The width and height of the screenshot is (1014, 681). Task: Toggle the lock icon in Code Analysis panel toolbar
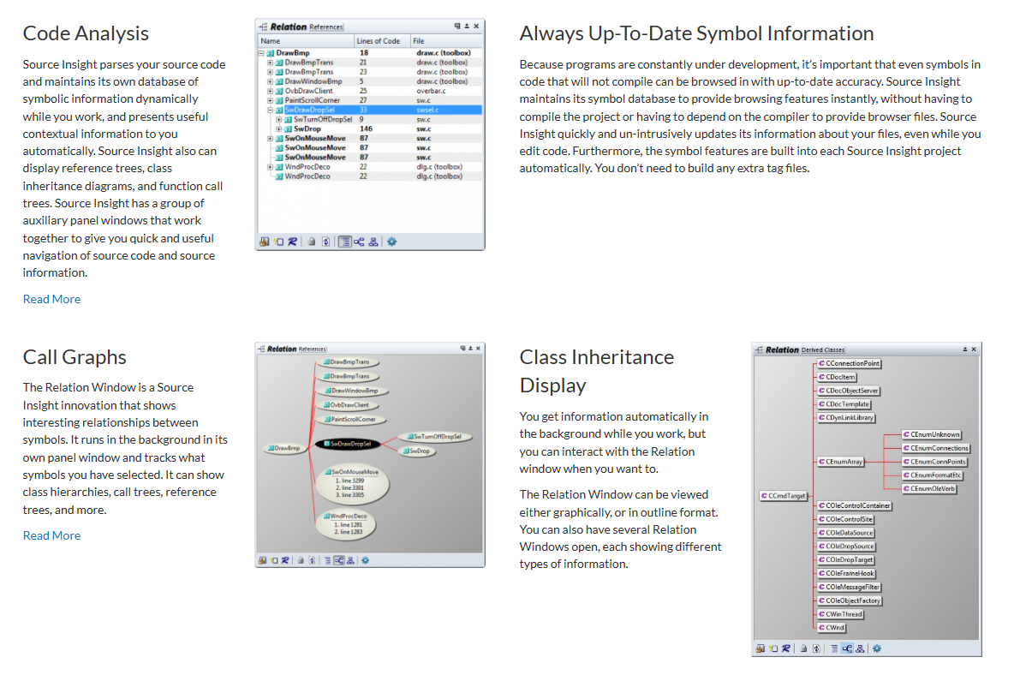(x=312, y=242)
